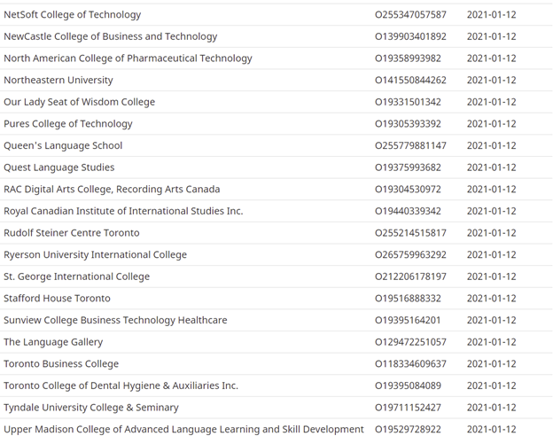Select RAC Digital Arts College row

click(276, 190)
